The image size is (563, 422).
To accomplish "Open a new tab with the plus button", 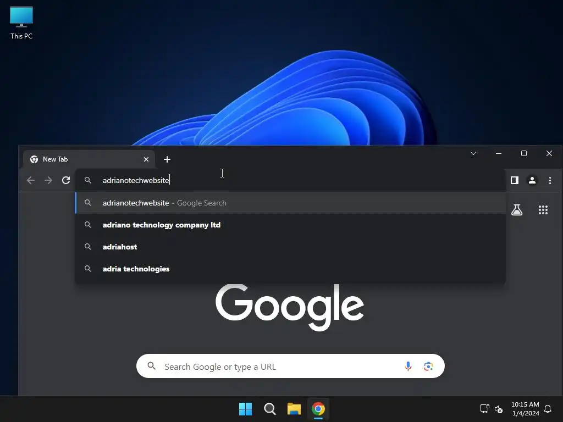I will click(167, 159).
